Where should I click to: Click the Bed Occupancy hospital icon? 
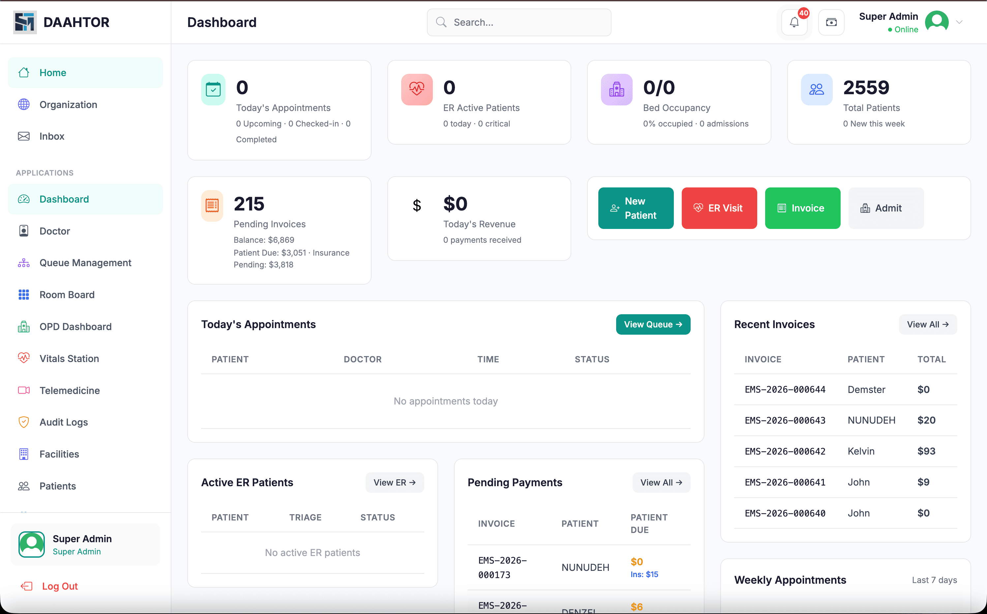pyautogui.click(x=616, y=90)
